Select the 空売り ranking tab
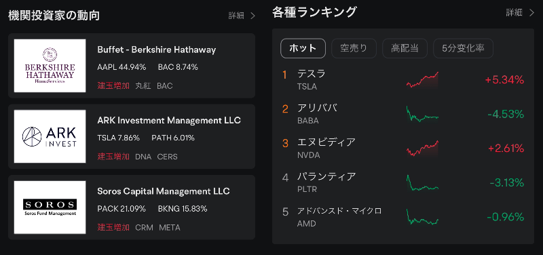 354,48
